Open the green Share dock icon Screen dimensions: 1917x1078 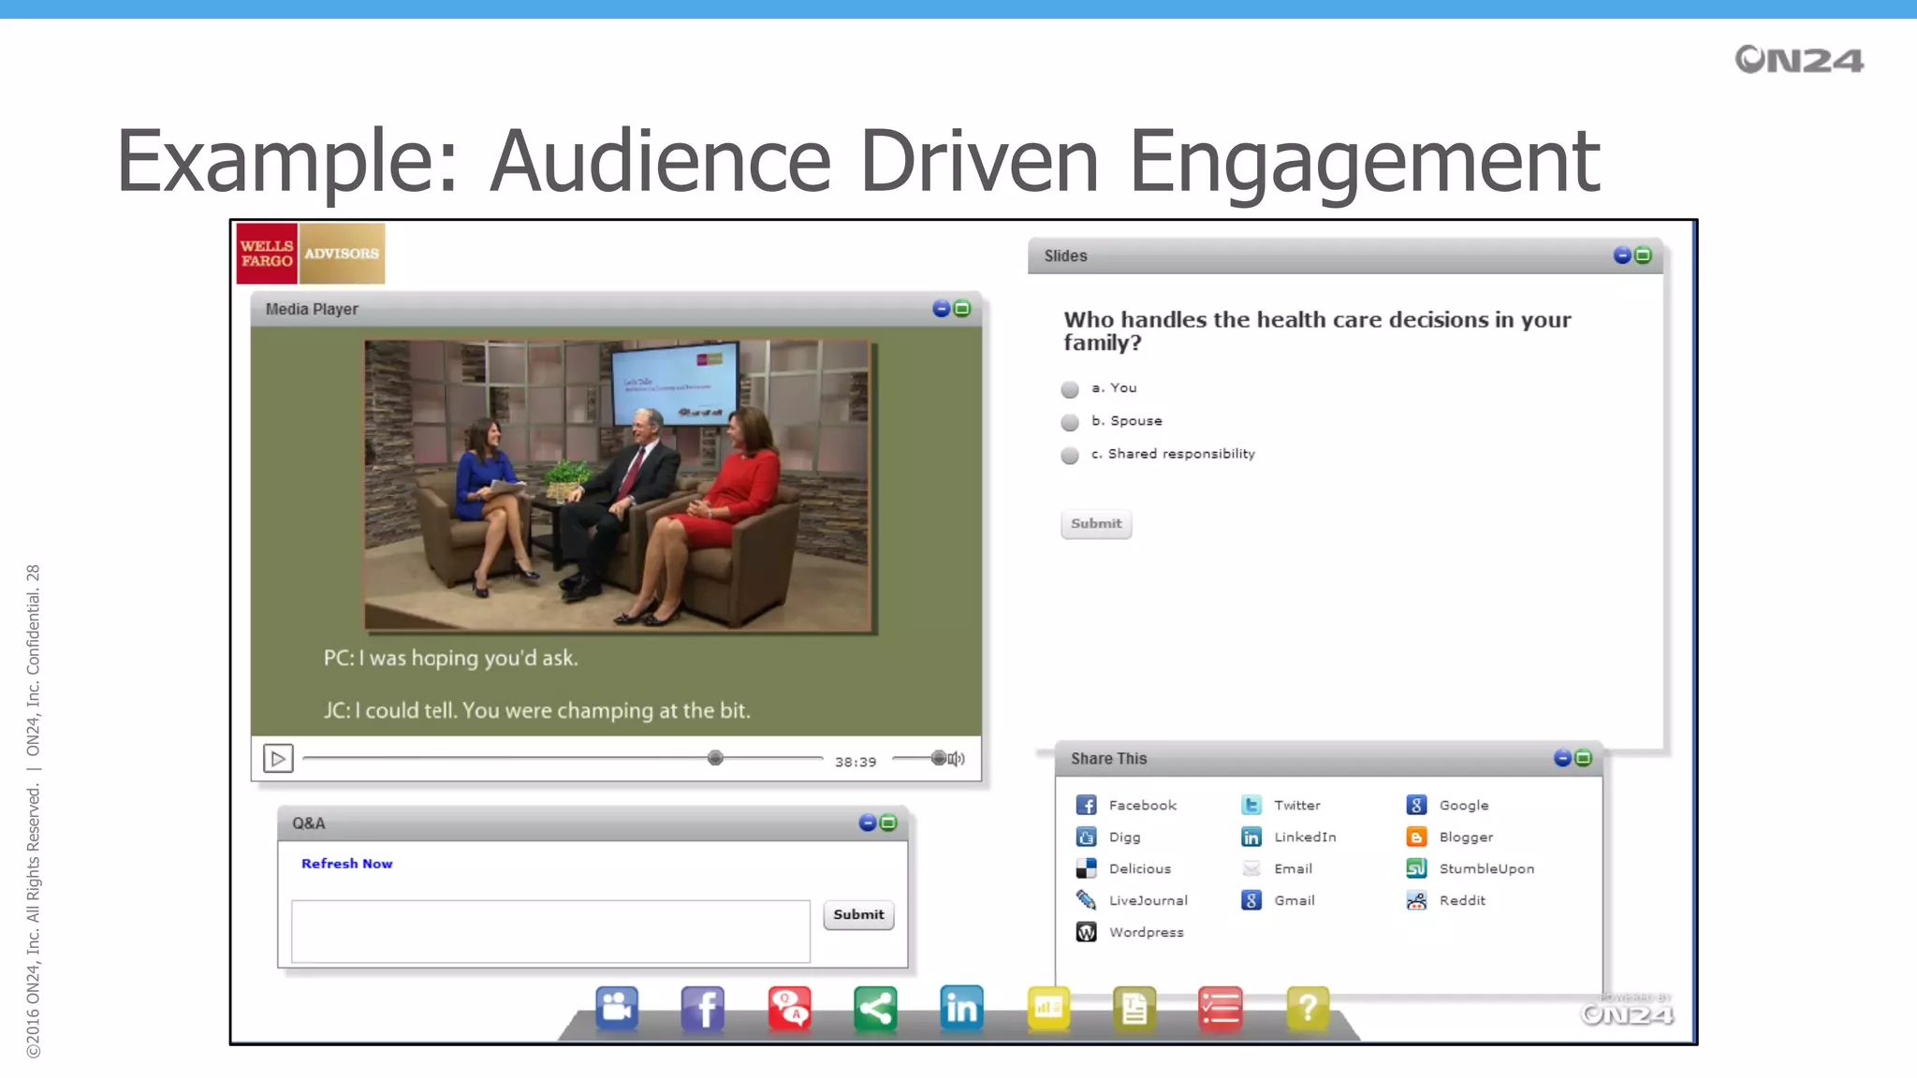coord(875,1009)
